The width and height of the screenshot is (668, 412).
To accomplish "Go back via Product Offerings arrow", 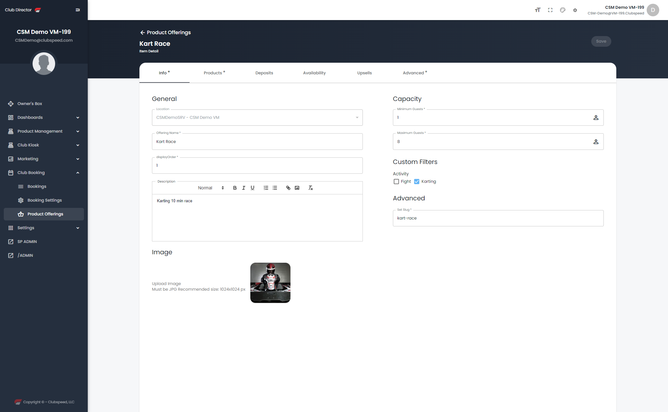I will (143, 33).
